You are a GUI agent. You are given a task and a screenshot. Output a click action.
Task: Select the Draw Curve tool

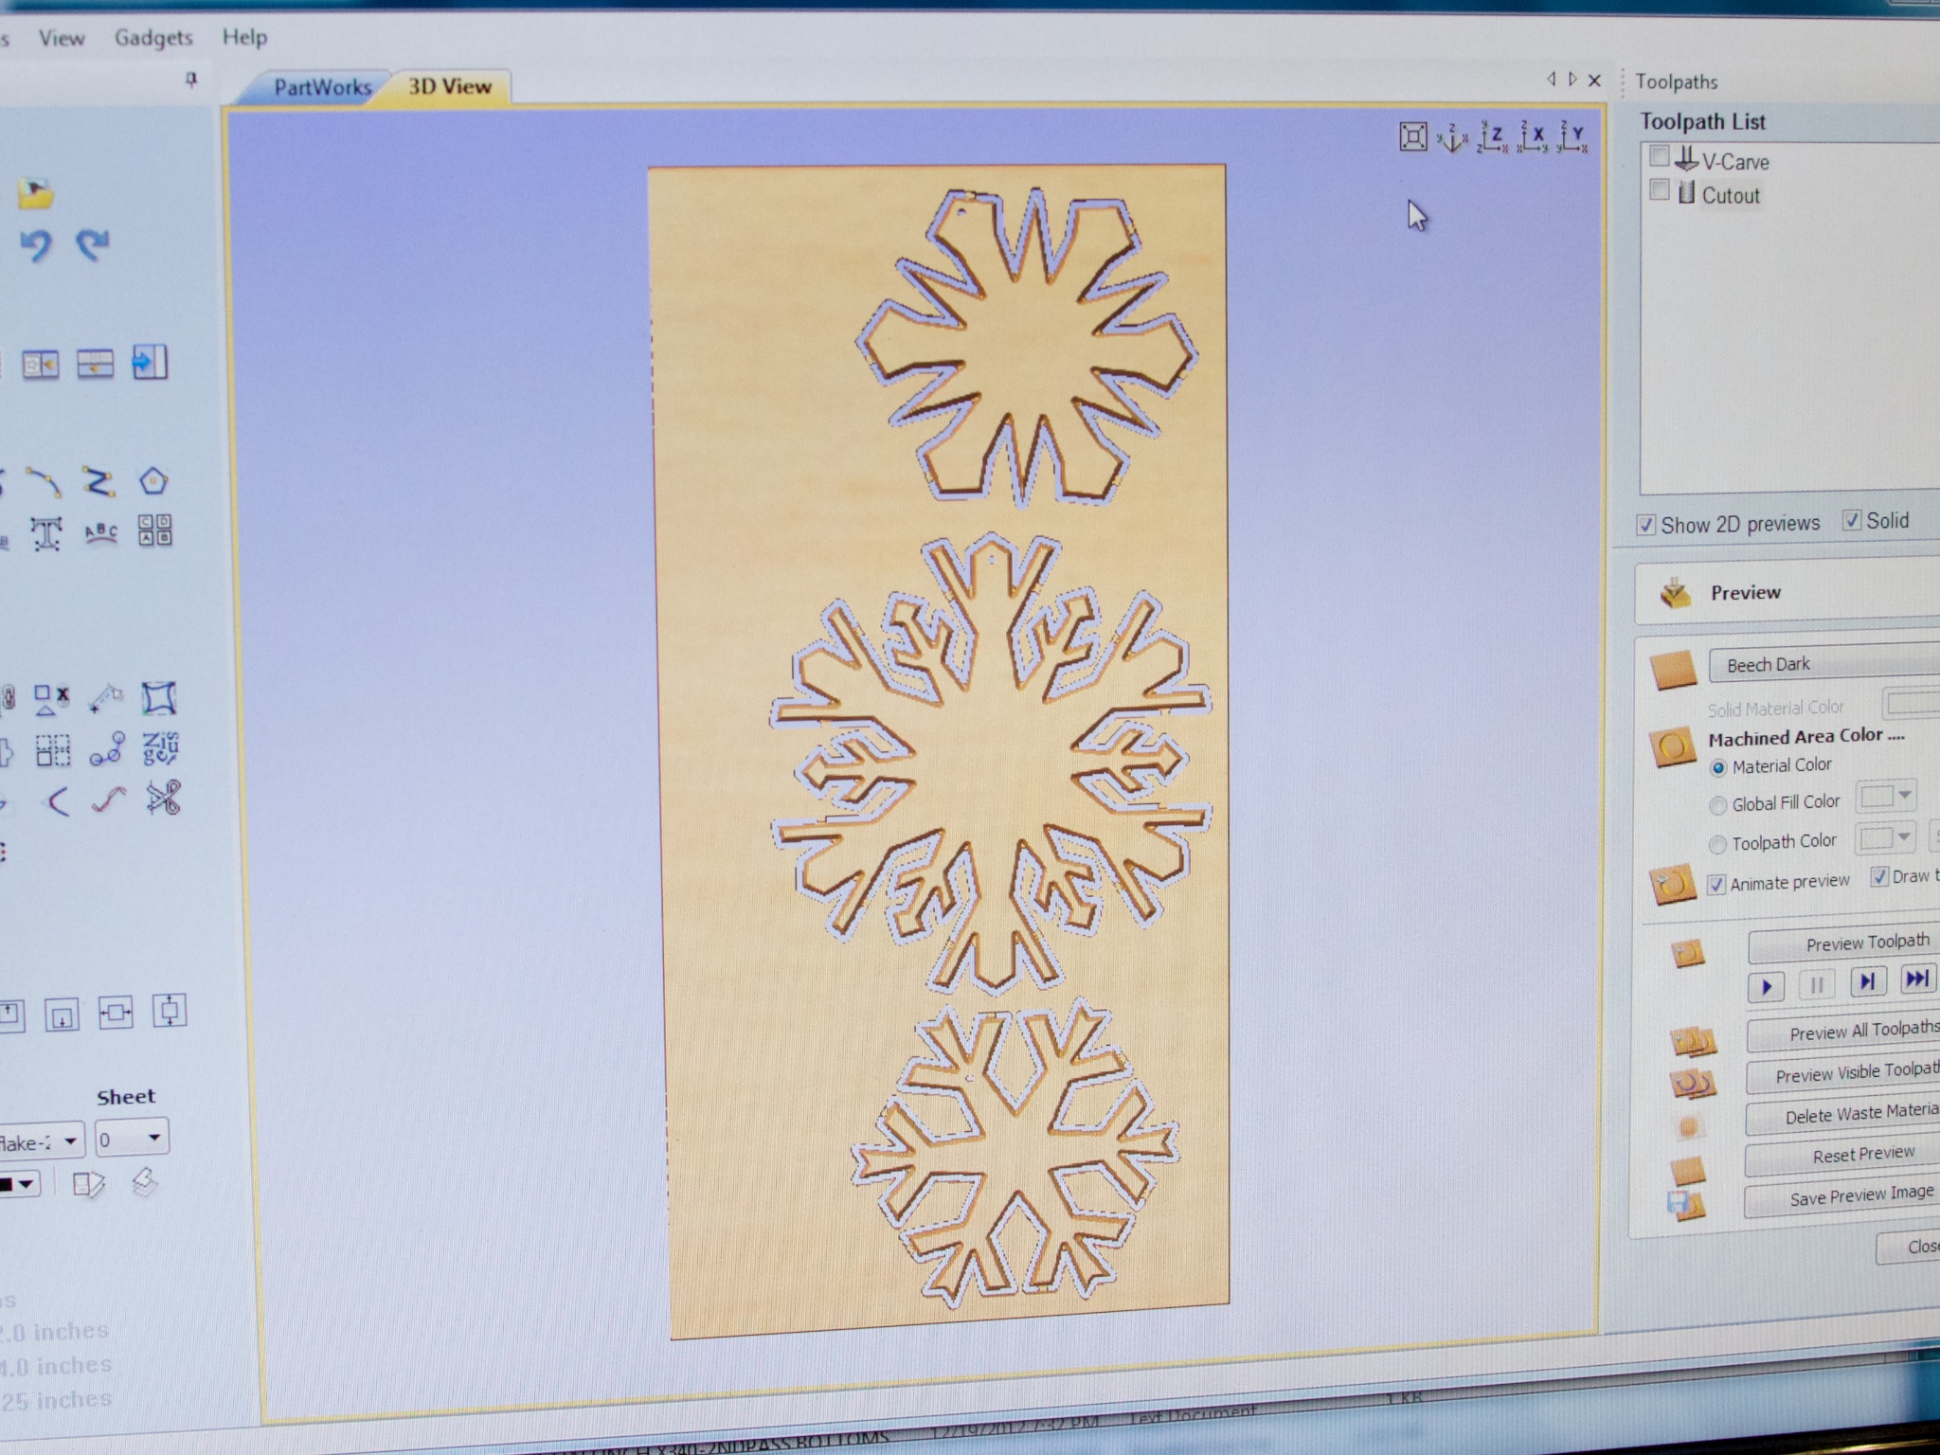45,482
